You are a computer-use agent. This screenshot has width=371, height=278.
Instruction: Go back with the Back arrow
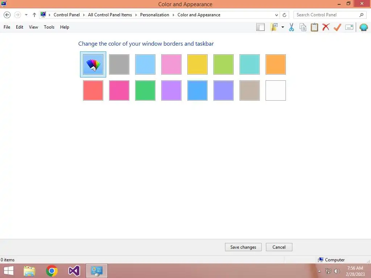(x=7, y=15)
